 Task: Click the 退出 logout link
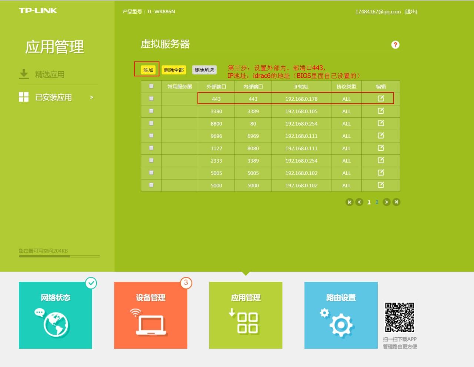click(x=411, y=11)
